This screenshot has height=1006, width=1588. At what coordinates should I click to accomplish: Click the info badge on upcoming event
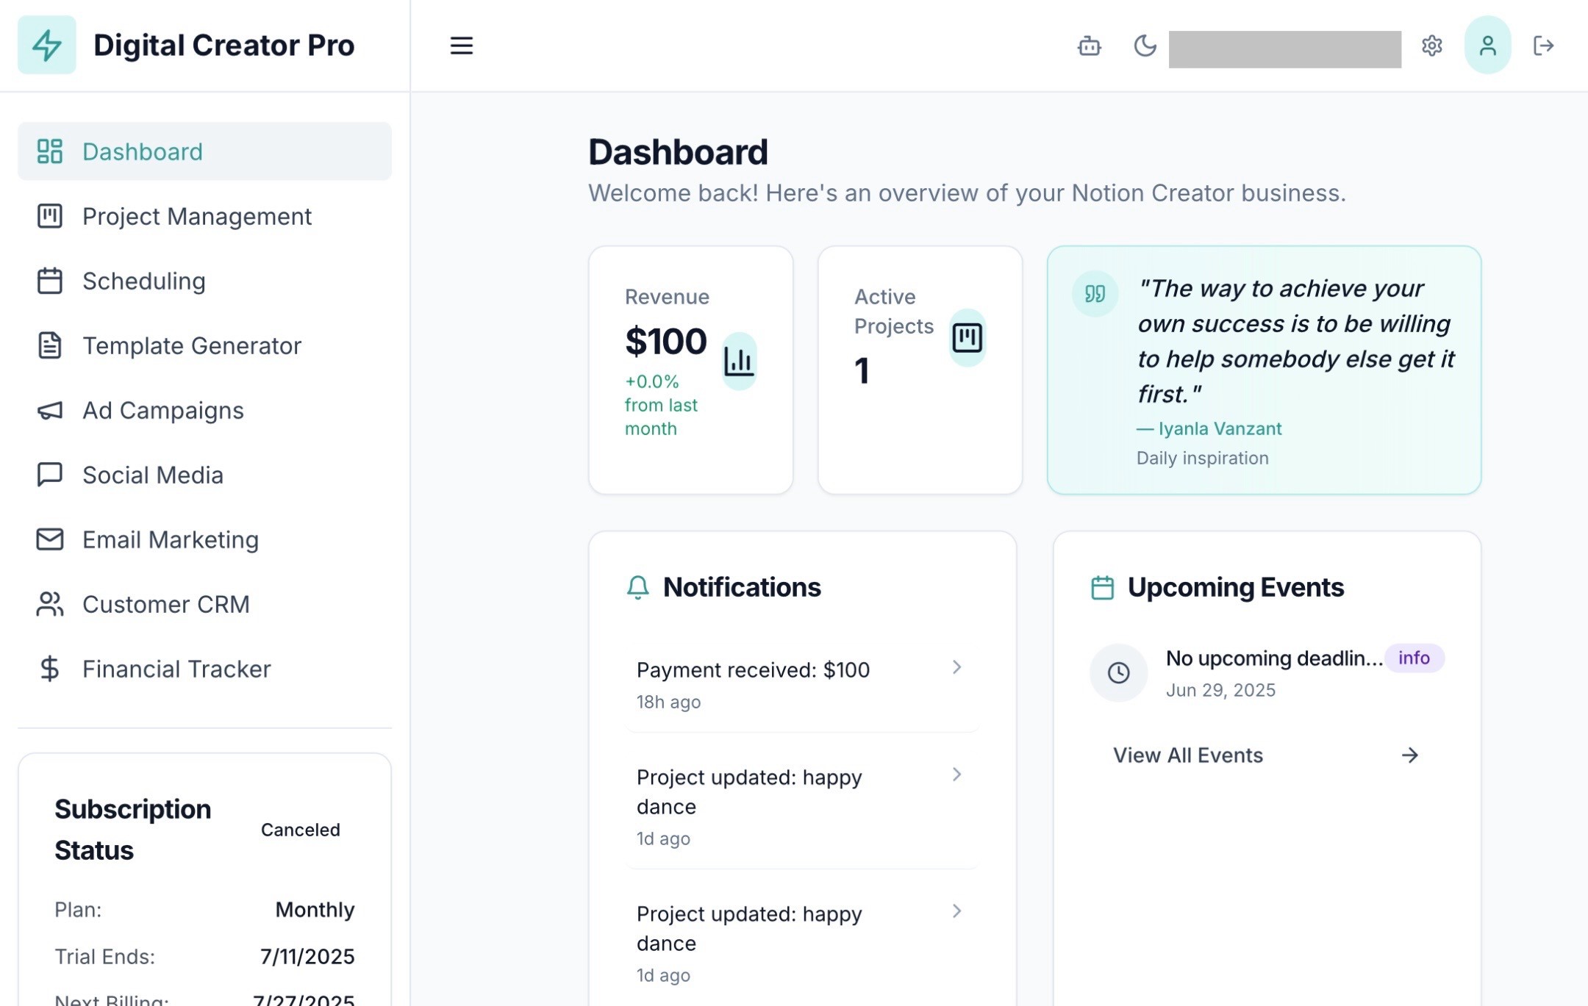[1414, 658]
